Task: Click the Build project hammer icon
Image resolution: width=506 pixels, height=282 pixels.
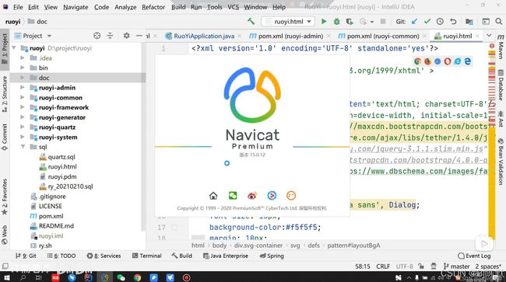Action: pos(251,21)
